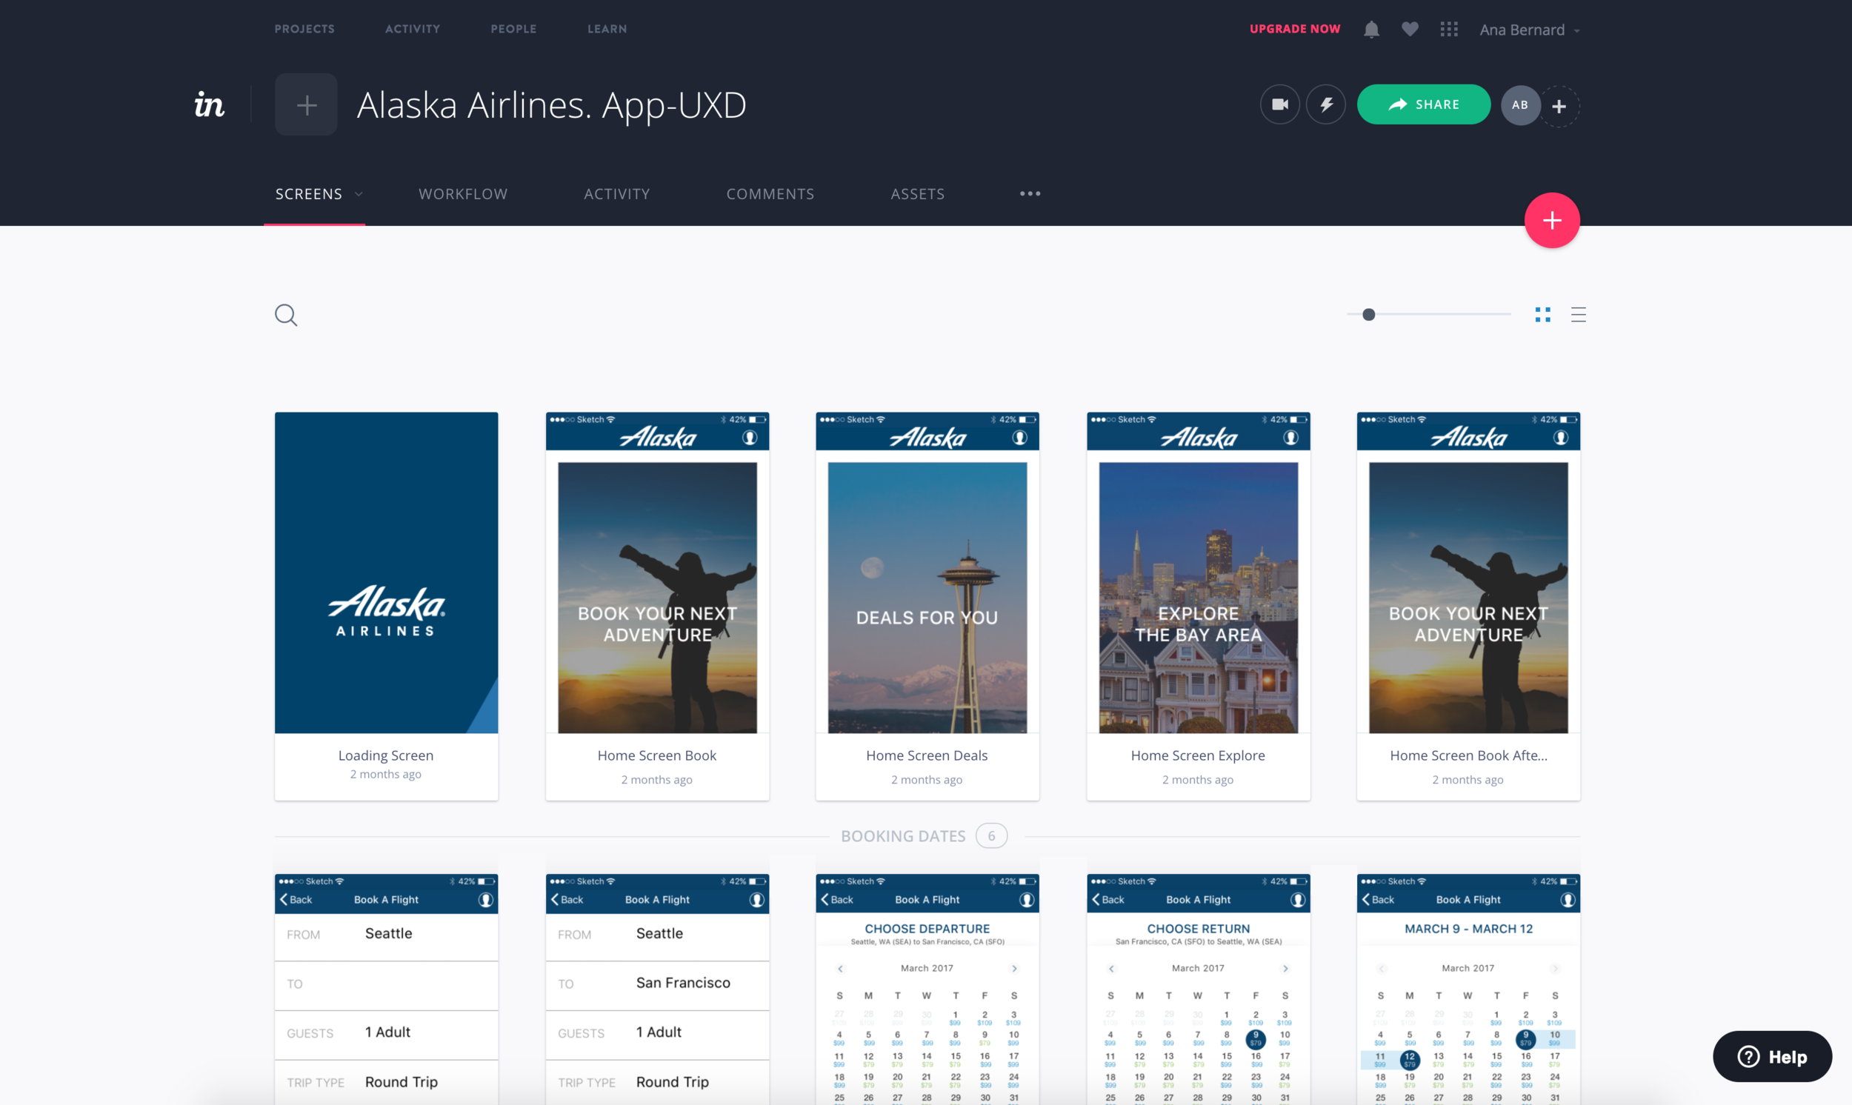Click the green Share button
The image size is (1852, 1105).
point(1423,104)
